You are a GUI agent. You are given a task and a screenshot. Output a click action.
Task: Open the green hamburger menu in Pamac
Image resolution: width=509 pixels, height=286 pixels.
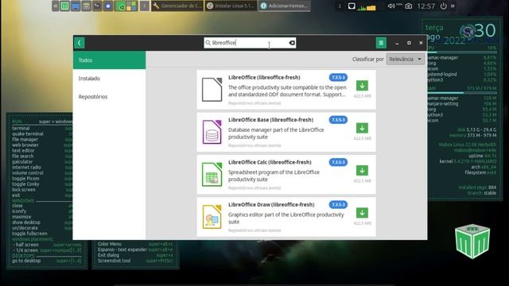[x=381, y=43]
